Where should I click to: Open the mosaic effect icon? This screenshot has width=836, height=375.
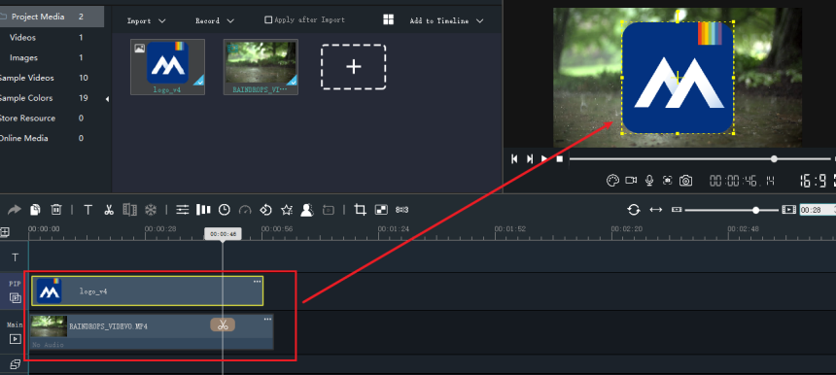[381, 210]
